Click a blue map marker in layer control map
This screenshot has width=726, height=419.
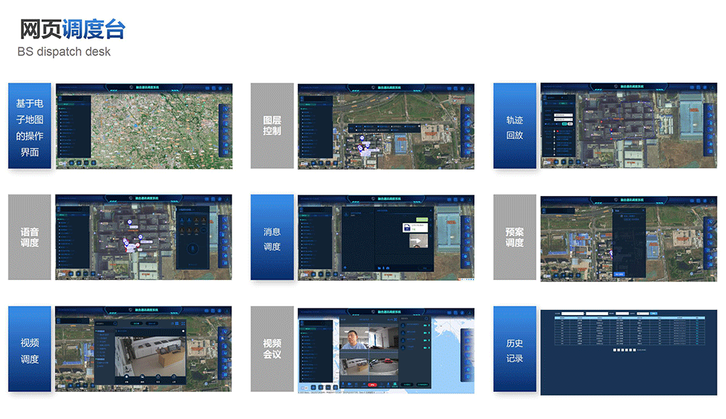[x=361, y=138]
